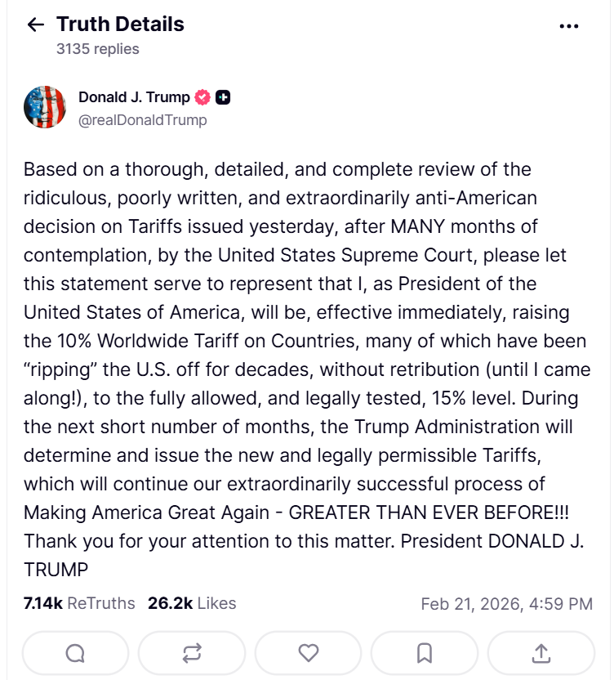Image resolution: width=614 pixels, height=680 pixels.
Task: Open the @realDonaldTrump handle link
Action: point(143,120)
